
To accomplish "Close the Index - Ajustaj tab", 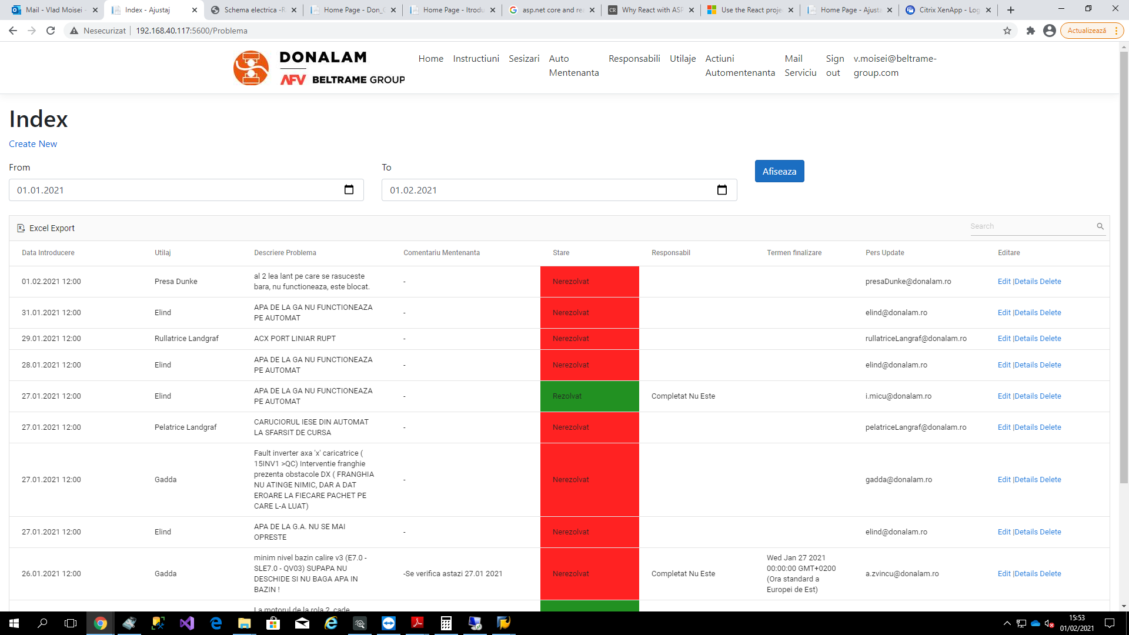I will pyautogui.click(x=195, y=10).
